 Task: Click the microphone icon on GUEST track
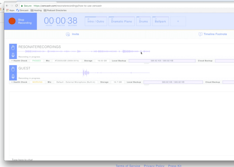(13, 76)
